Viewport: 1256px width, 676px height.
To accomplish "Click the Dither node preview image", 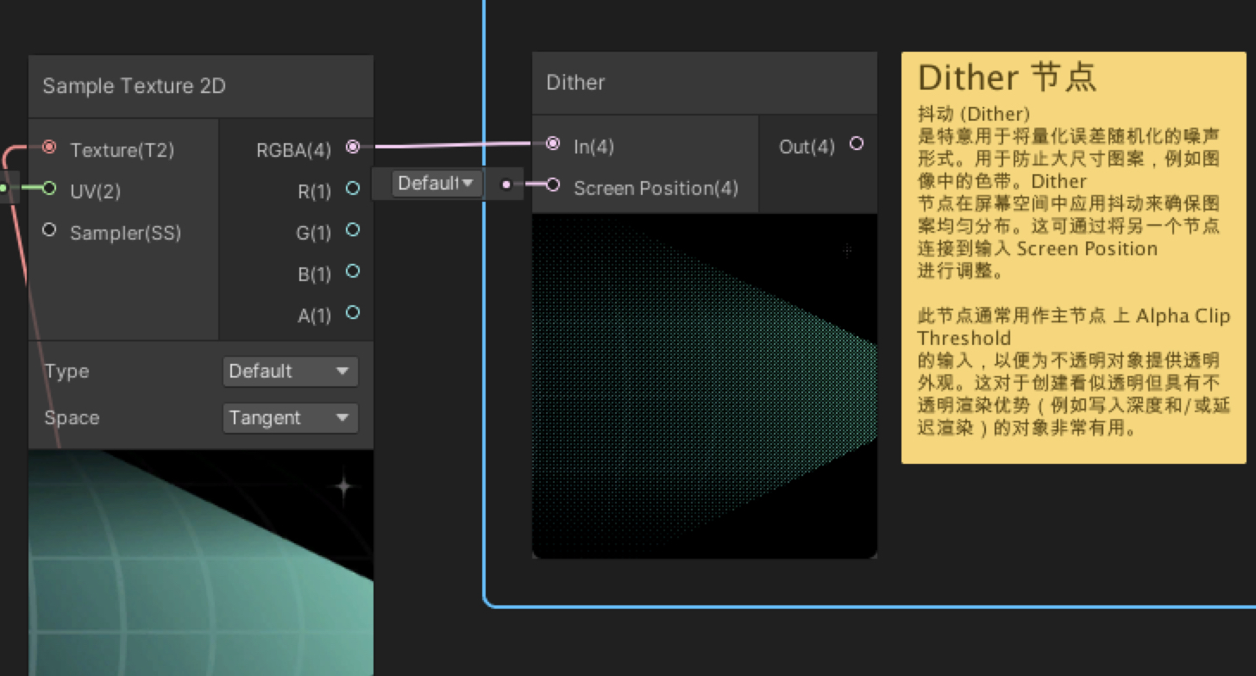I will coord(705,384).
